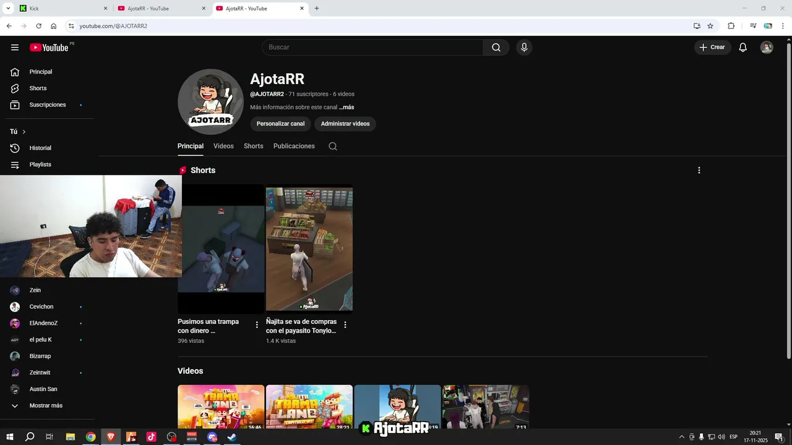This screenshot has height=445, width=792.
Task: View site information icon in address bar
Action: (x=71, y=26)
